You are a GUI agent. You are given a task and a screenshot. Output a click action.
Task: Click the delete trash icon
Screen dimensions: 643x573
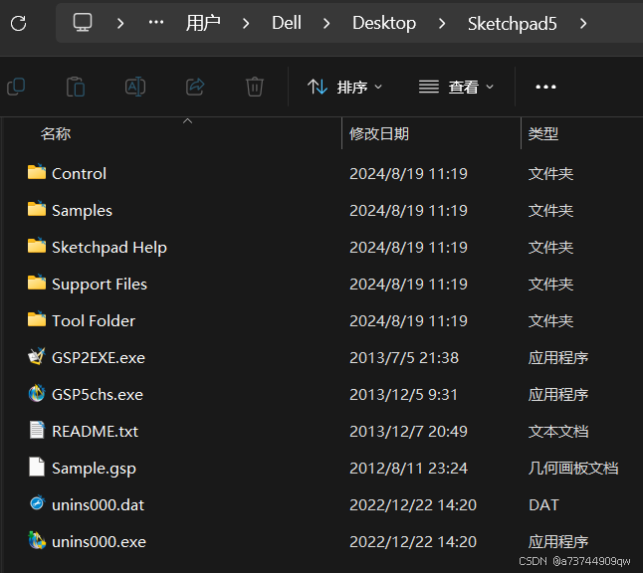coord(254,87)
